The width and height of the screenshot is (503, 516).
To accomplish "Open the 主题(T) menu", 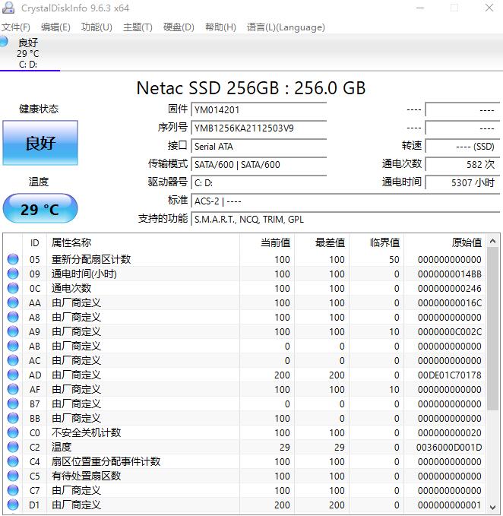I will click(138, 27).
